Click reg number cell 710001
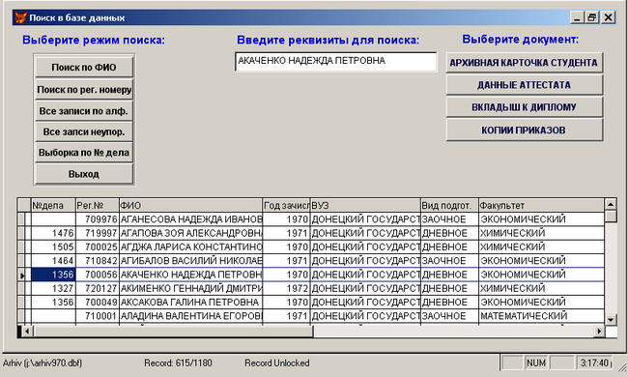628x377 pixels. [98, 316]
